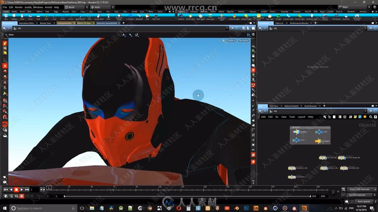Open Key All Channels dropdown
The height and width of the screenshot is (212, 378).
click(x=361, y=195)
